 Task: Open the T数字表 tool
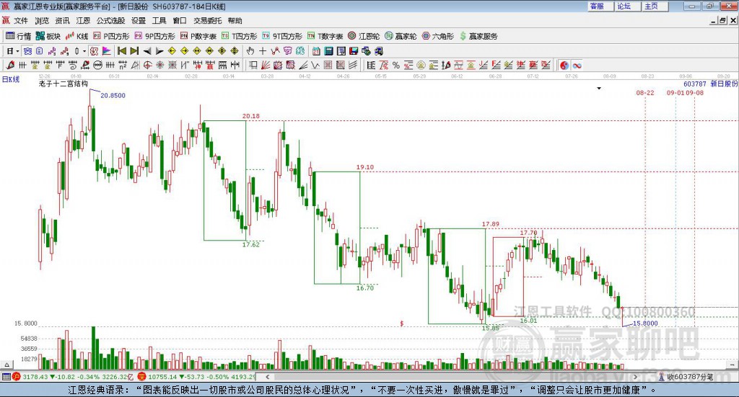(325, 36)
